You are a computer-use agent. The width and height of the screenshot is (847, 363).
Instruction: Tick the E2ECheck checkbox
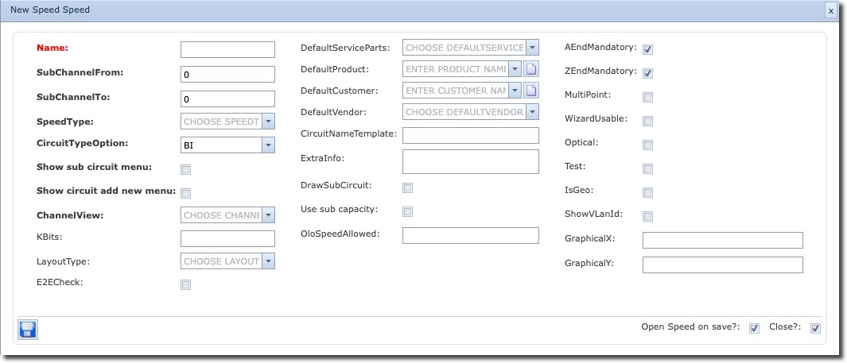pos(185,284)
